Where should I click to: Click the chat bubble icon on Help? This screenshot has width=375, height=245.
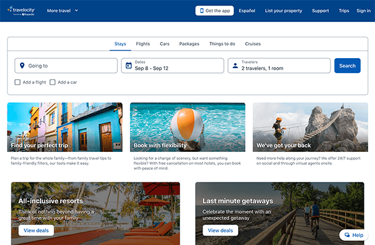coord(347,235)
